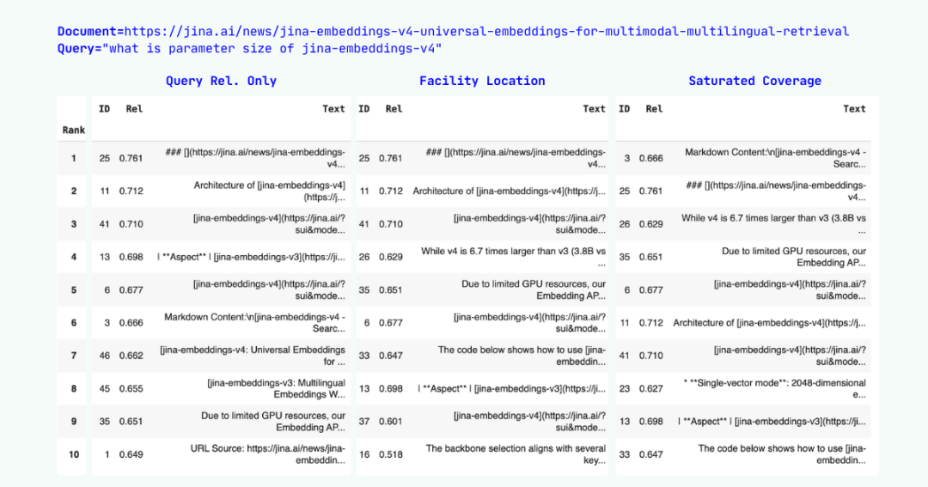Image resolution: width=928 pixels, height=487 pixels.
Task: Click Rel 0.666 in Saturated Coverage table
Action: 650,158
